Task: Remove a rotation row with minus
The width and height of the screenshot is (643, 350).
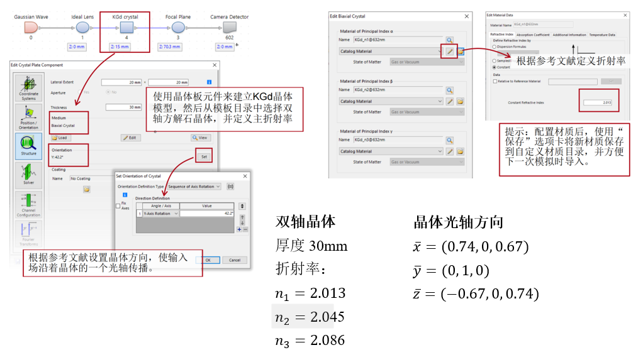Action: point(245,229)
